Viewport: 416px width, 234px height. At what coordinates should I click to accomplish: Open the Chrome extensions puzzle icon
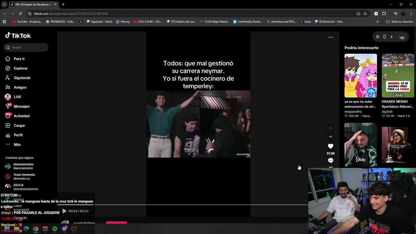tap(384, 14)
